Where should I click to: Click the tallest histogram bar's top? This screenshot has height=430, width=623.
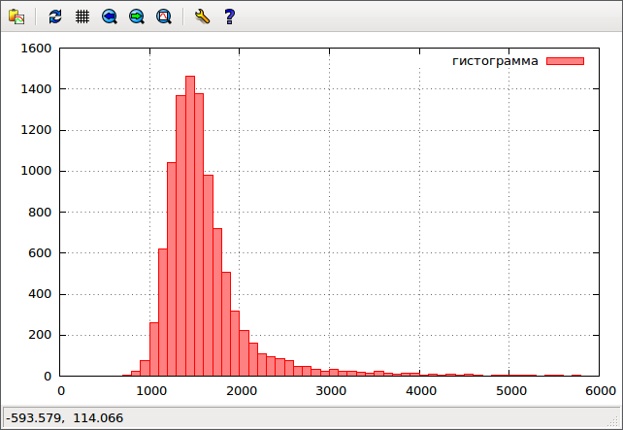pyautogui.click(x=190, y=78)
